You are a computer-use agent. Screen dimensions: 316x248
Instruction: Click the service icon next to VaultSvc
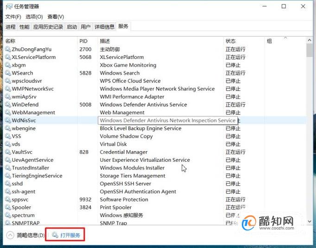(x=8, y=152)
